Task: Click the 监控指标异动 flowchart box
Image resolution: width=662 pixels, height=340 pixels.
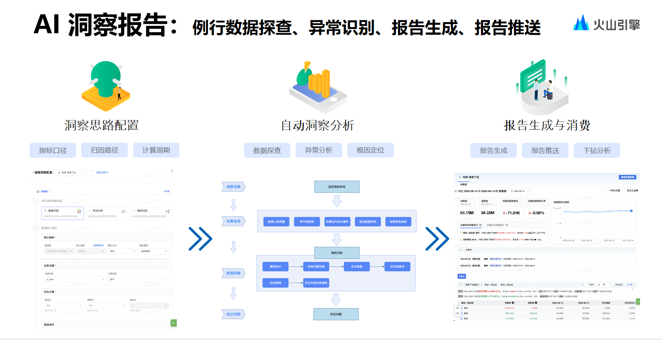Action: (x=337, y=187)
